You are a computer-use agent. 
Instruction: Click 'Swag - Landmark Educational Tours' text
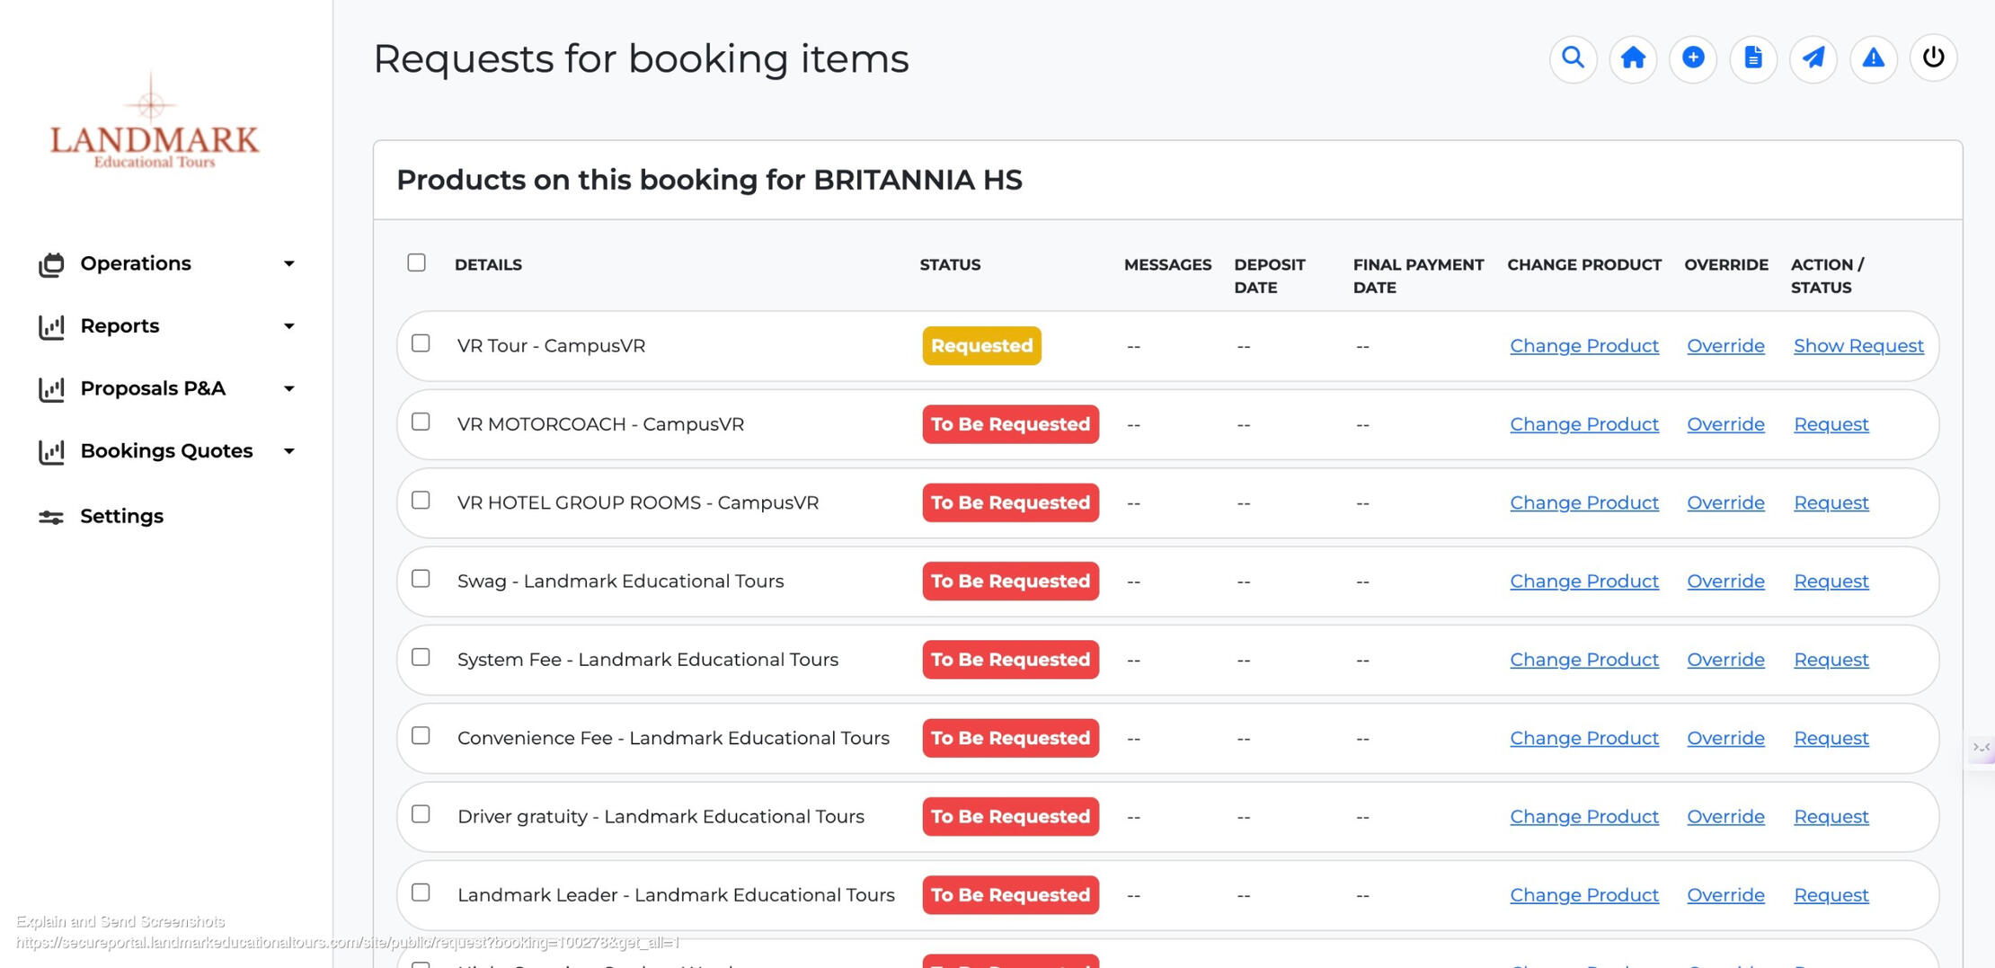pyautogui.click(x=620, y=582)
